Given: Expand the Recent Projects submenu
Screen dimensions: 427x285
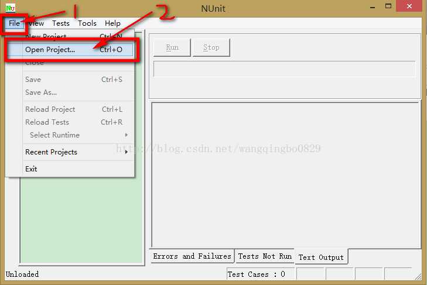Looking at the screenshot, I should click(x=70, y=152).
